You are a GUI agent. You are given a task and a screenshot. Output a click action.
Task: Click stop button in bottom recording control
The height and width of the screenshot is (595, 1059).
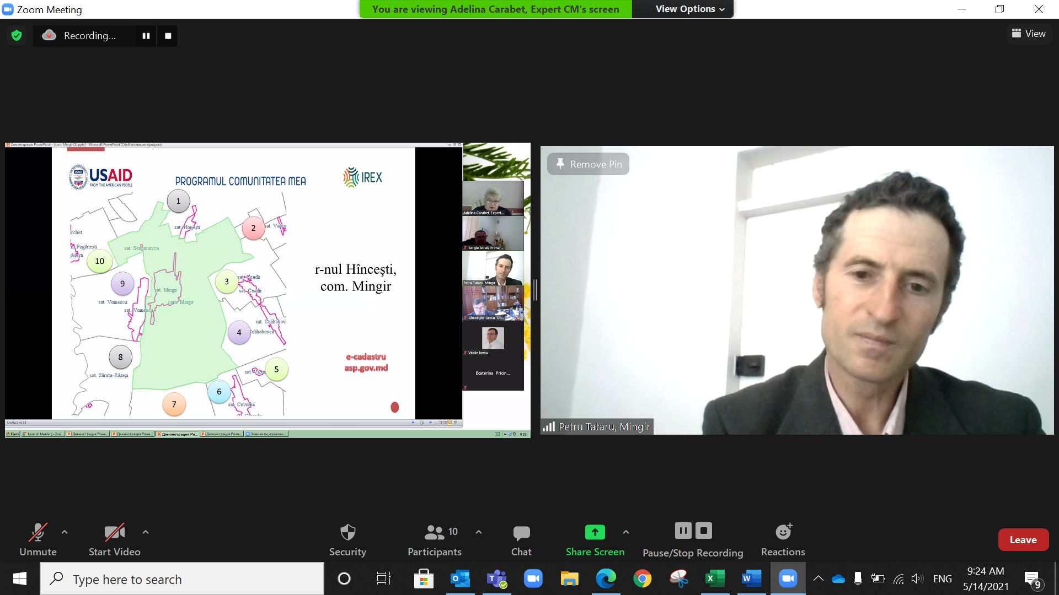(x=703, y=531)
